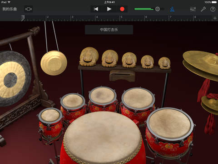Switch to tracks view icon

(29, 9)
